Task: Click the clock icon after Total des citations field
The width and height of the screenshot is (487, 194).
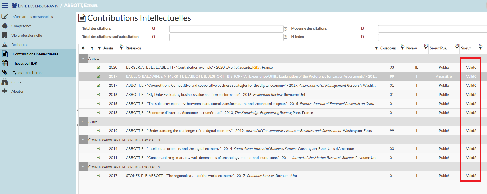Action: 285,29
